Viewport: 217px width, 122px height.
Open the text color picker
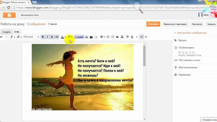pos(63,37)
